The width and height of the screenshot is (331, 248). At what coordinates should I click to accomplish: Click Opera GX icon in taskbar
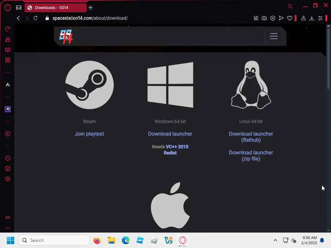183,240
